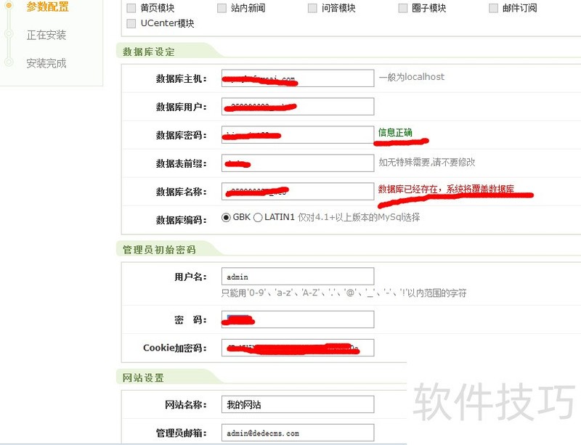Focus the administrator 密码 input field
Screen dimensions: 581x445
pos(298,319)
